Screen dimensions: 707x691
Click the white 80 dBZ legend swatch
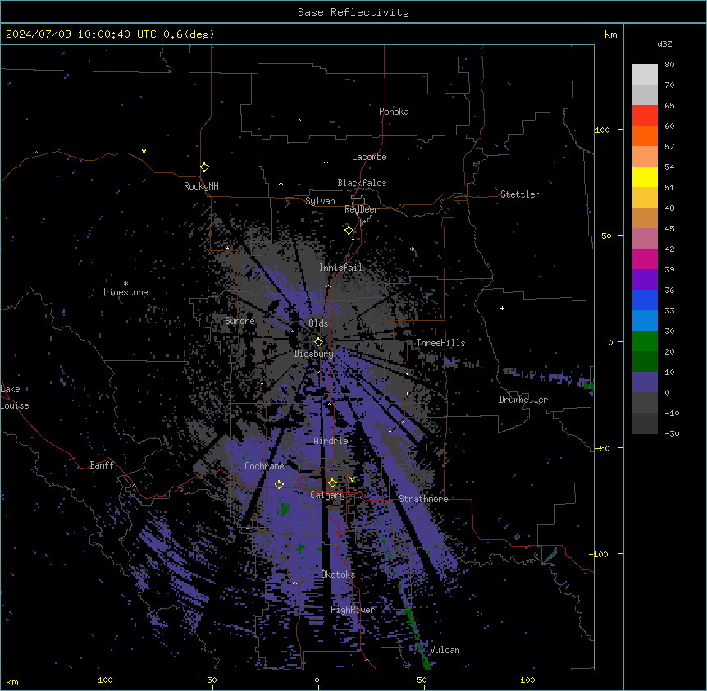(645, 75)
